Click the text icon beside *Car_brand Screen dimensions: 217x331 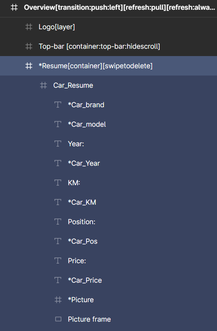(58, 105)
